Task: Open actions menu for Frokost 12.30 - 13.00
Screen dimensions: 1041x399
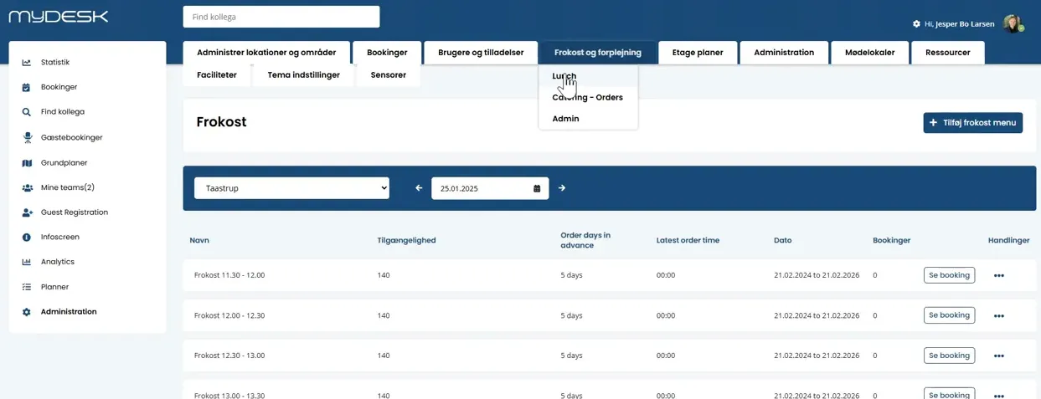Action: (x=998, y=356)
